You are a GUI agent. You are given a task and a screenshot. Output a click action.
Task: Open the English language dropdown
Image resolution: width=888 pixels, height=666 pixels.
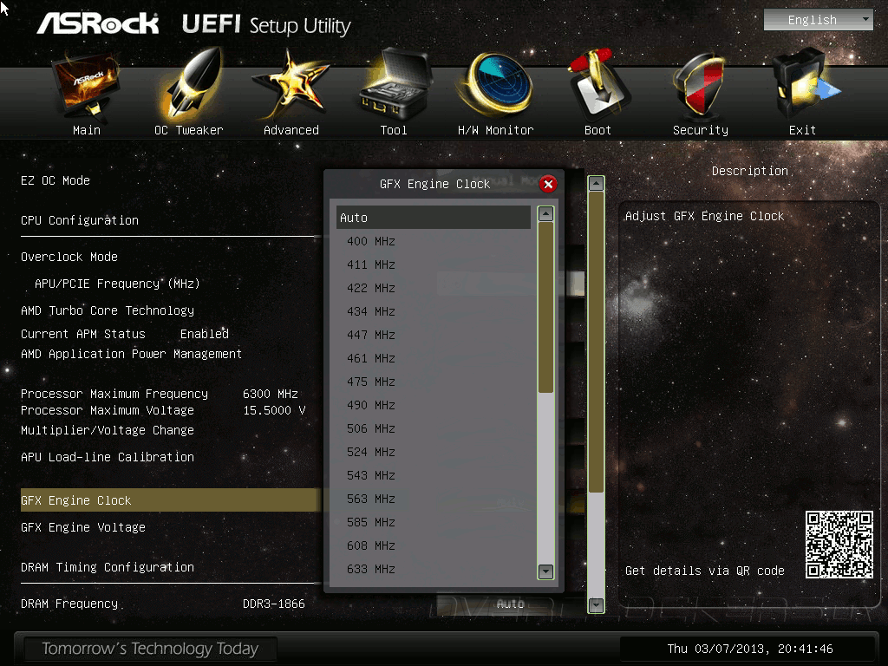tap(818, 20)
